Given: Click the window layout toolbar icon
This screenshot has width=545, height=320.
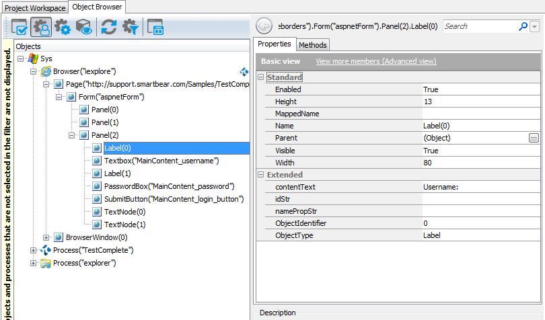Looking at the screenshot, I should pos(155,27).
